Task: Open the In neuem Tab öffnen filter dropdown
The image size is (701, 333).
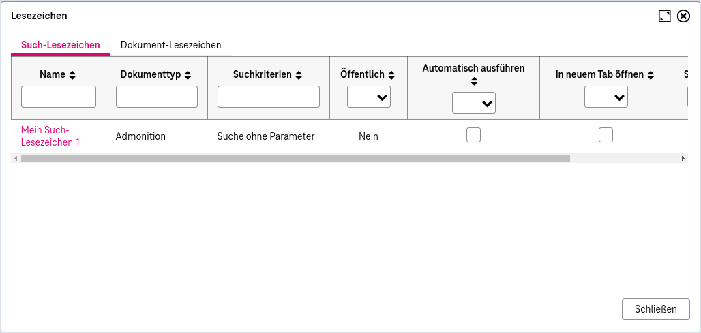Action: tap(606, 97)
